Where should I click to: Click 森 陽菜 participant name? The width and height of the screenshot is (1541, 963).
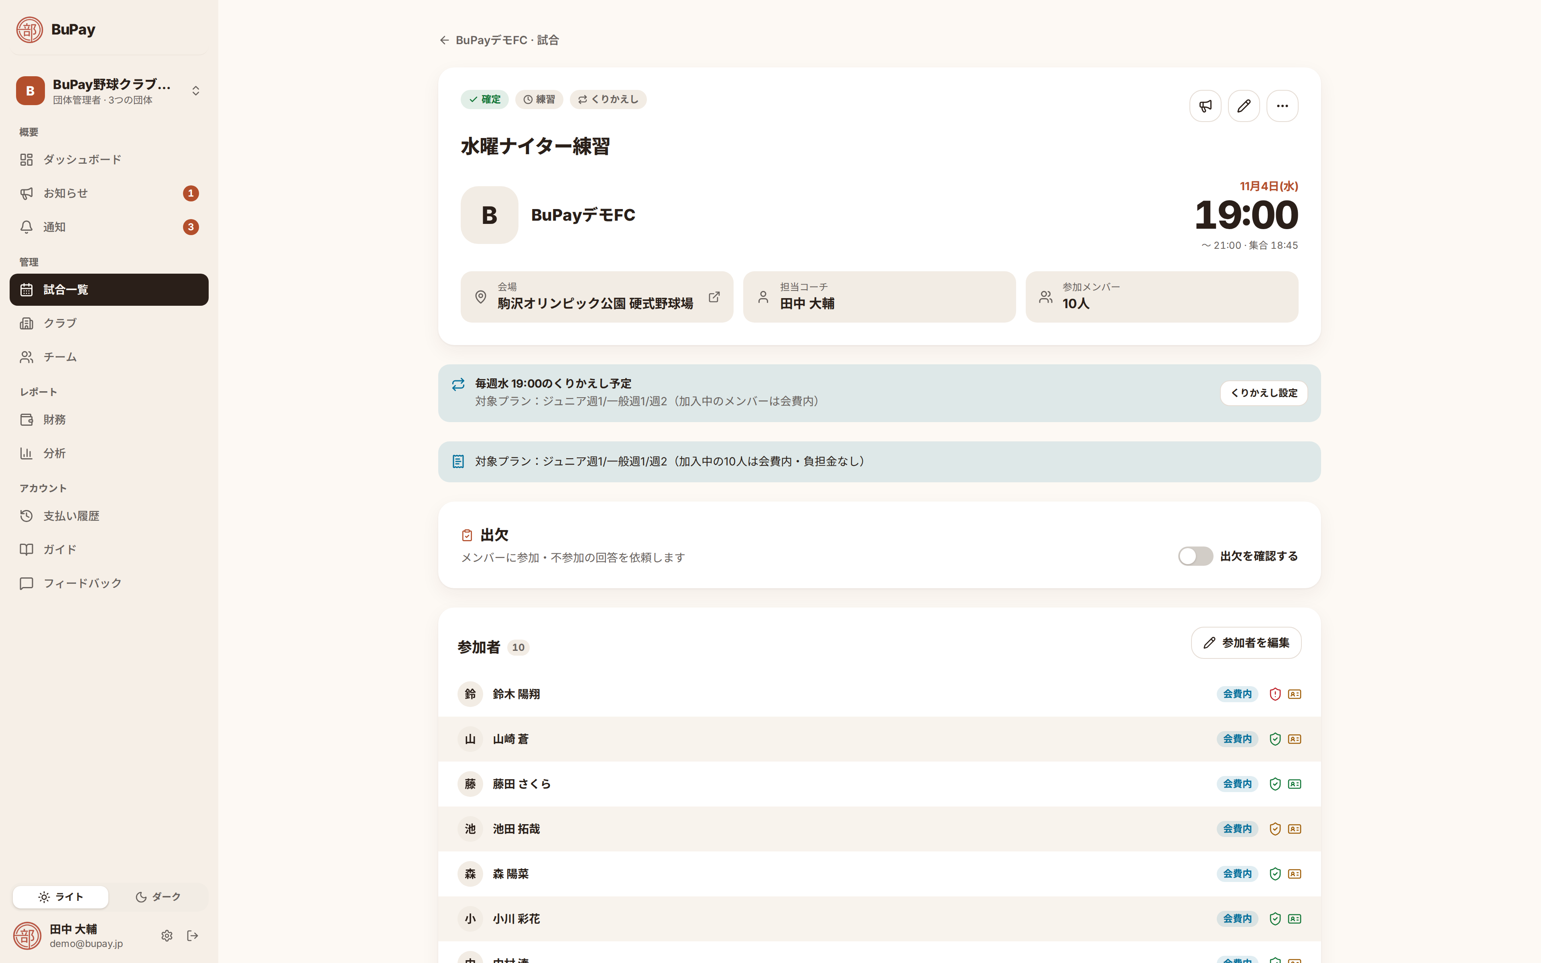point(510,874)
